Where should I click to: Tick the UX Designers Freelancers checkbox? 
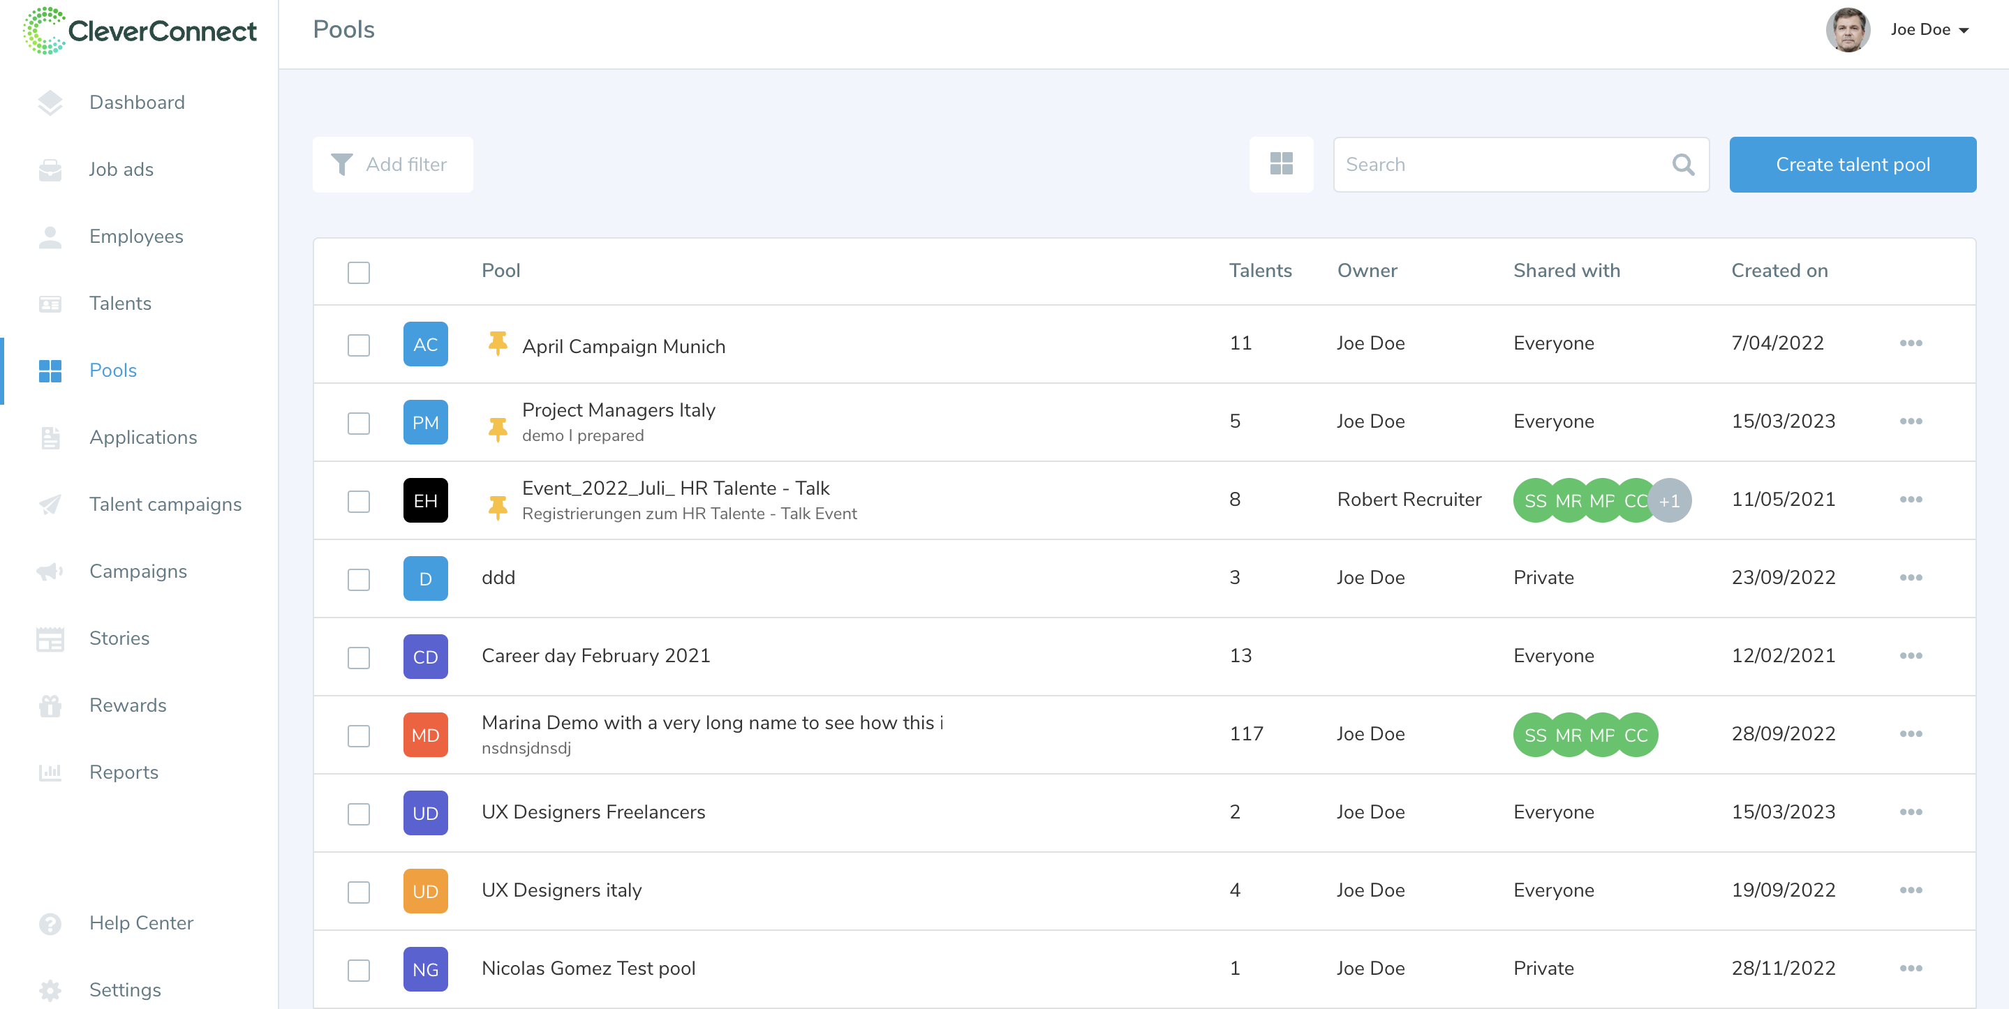point(358,814)
